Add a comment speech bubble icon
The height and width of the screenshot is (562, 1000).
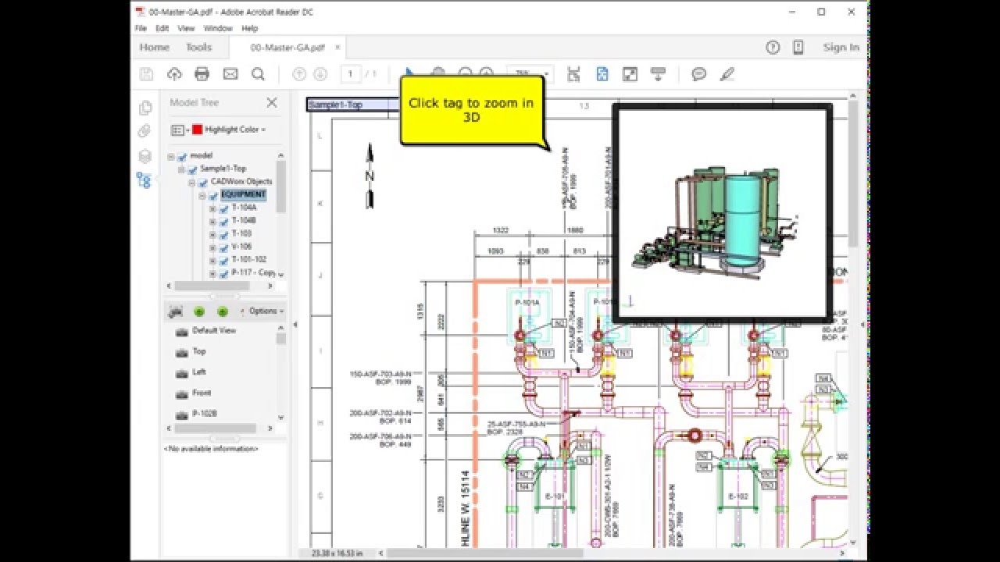pos(699,74)
